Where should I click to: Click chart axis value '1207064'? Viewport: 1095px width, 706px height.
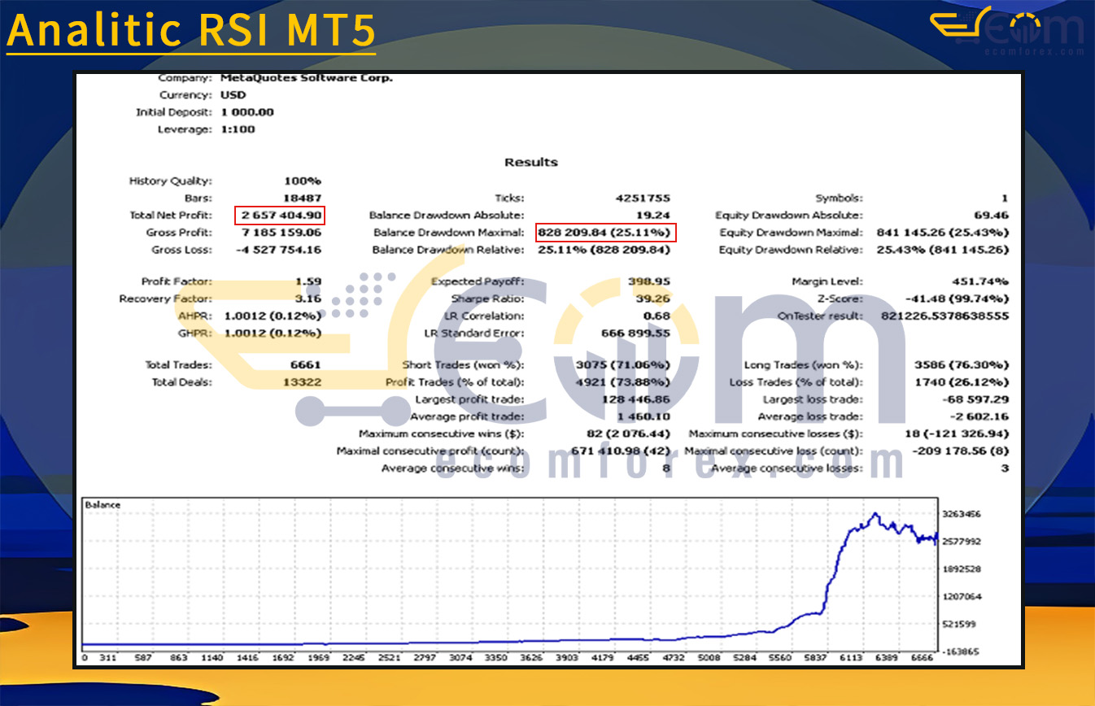tap(961, 596)
